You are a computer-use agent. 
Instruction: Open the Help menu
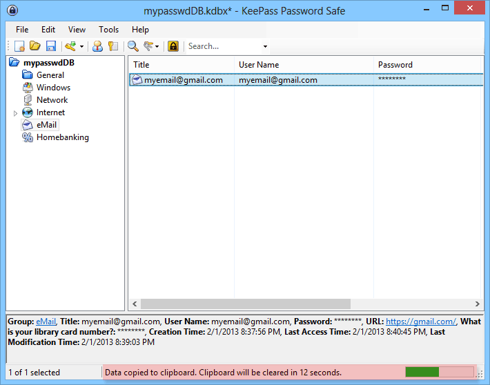tap(140, 30)
